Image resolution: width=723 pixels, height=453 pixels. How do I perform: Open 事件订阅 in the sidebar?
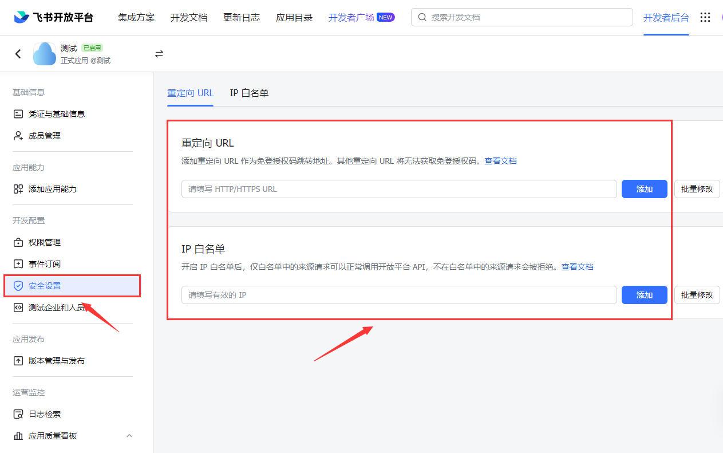[x=44, y=264]
